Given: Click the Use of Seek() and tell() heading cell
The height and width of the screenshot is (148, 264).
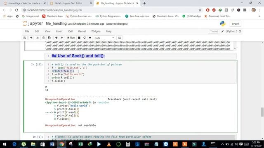Looking at the screenshot, I should pyautogui.click(x=140, y=56).
